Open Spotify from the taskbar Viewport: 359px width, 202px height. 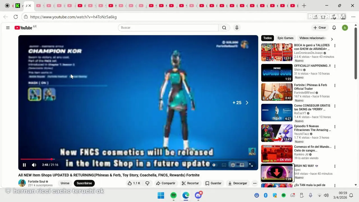point(173,195)
